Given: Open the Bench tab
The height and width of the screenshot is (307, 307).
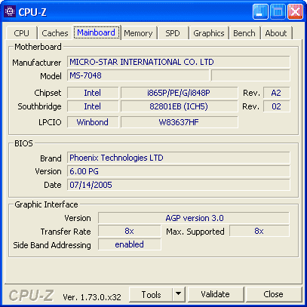Looking at the screenshot, I should (244, 33).
